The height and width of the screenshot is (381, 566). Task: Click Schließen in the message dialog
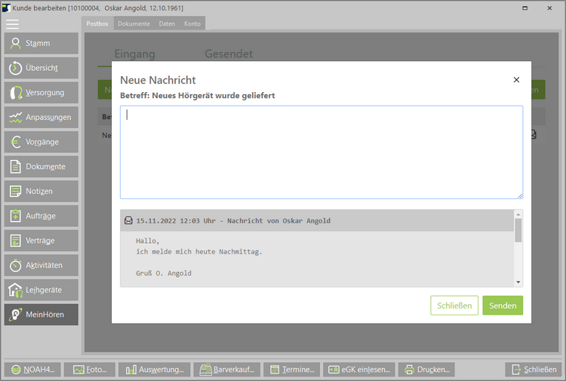[x=454, y=306]
